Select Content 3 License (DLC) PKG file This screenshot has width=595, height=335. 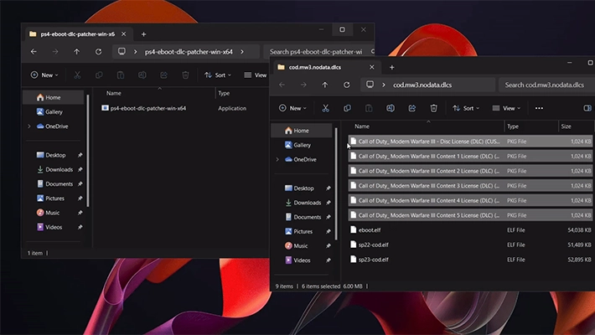click(470, 186)
